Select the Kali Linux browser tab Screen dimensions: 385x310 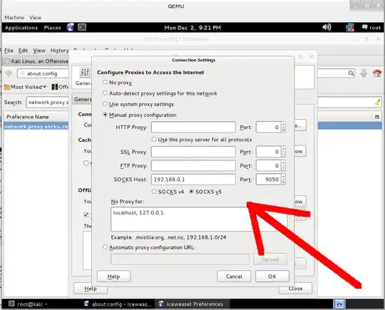point(36,61)
